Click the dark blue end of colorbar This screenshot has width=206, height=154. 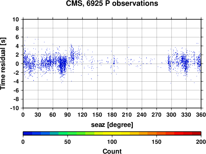[28, 133]
